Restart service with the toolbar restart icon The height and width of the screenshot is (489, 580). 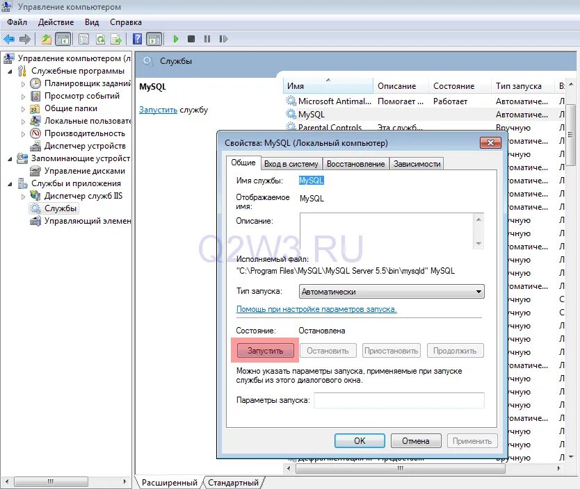(223, 39)
